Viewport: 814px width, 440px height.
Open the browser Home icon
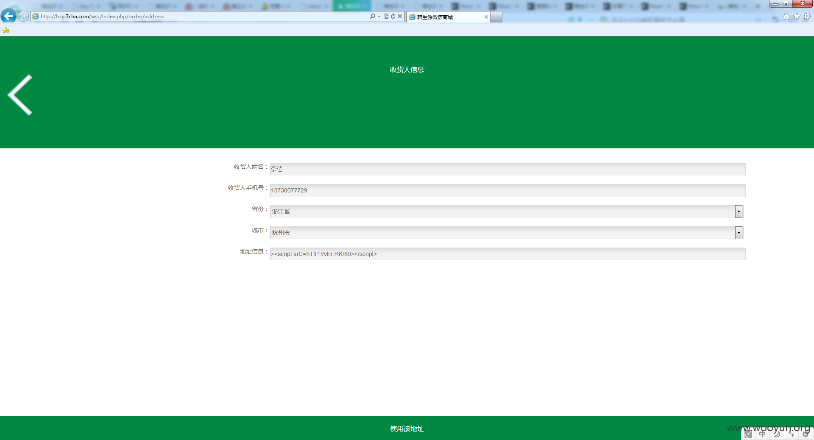[x=786, y=16]
